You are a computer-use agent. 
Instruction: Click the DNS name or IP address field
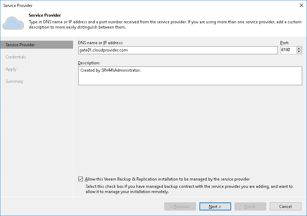click(178, 50)
